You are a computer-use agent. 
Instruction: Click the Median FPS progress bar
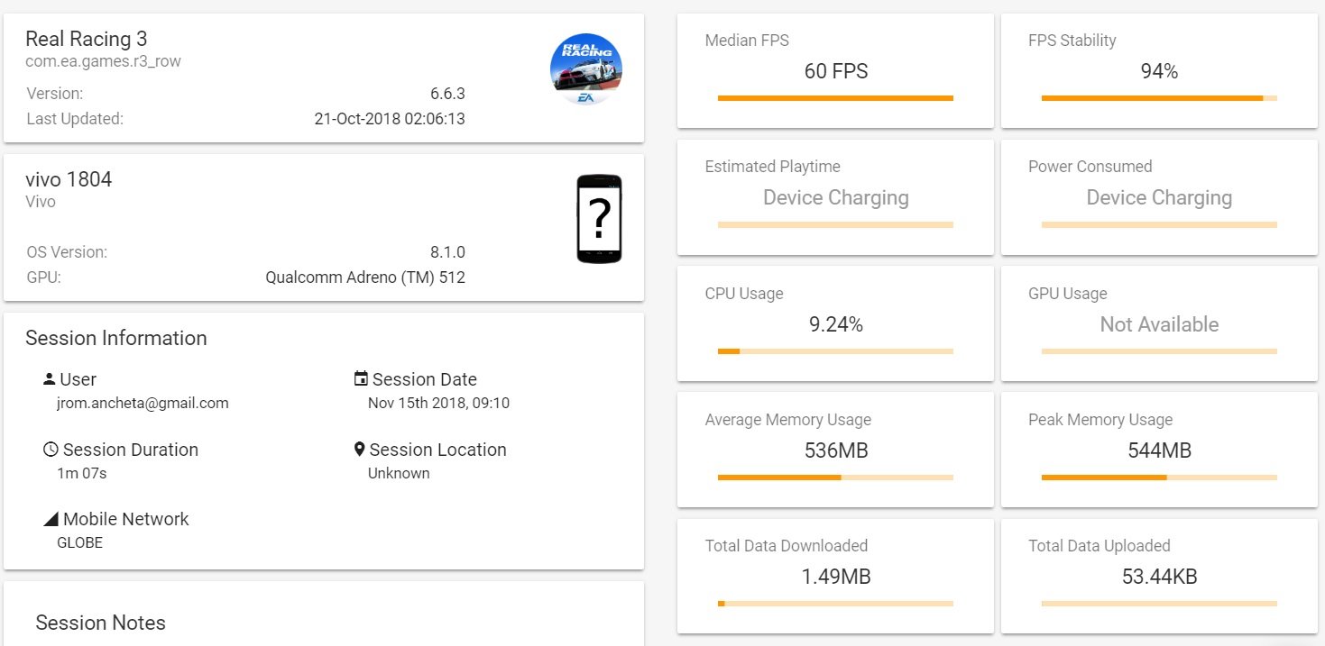(x=835, y=98)
